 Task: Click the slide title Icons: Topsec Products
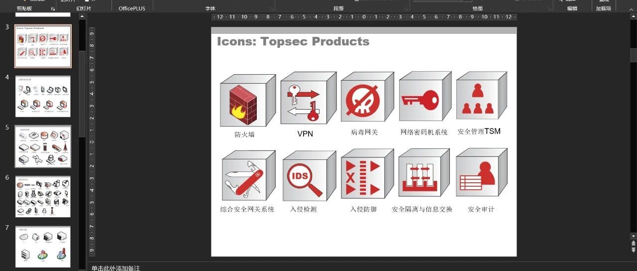coord(293,41)
